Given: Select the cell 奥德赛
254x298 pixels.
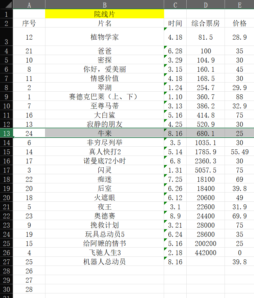Looking at the screenshot, I should 105,216.
